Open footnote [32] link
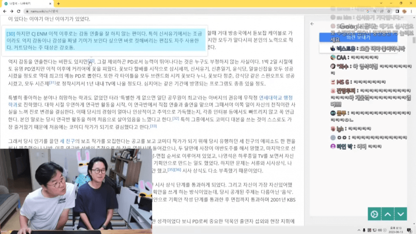 pos(176,118)
